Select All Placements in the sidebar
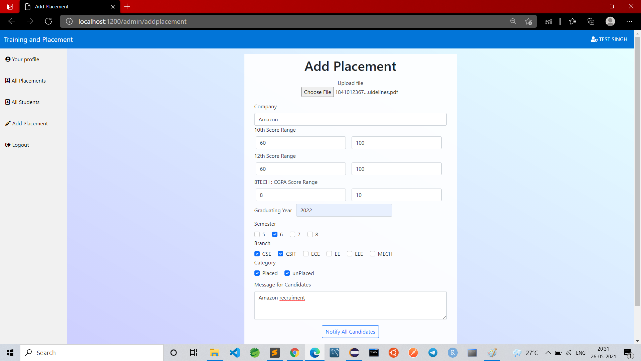The height and width of the screenshot is (361, 641). (x=28, y=81)
